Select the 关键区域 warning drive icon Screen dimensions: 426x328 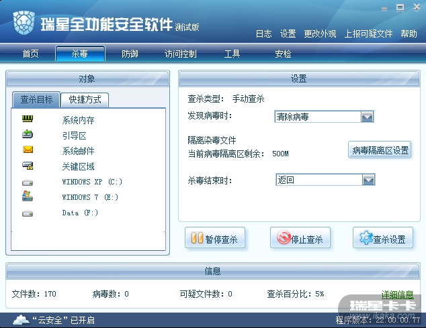coord(28,166)
